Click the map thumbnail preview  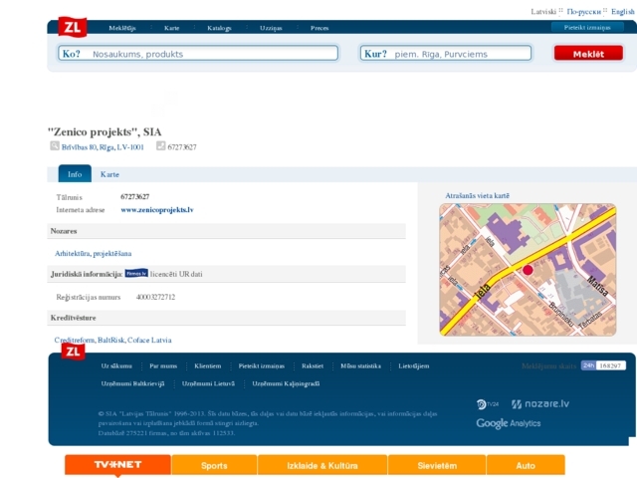click(528, 270)
